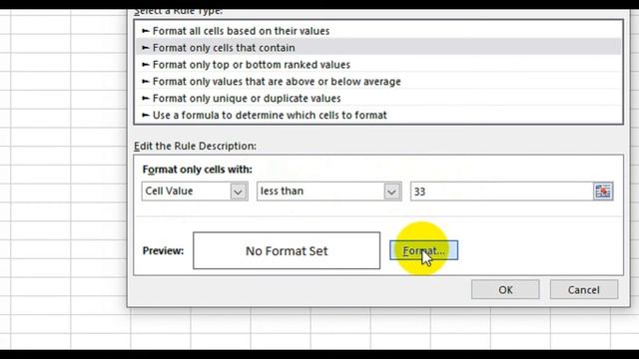Image resolution: width=639 pixels, height=359 pixels.
Task: Open the Format... button
Action: tap(423, 250)
